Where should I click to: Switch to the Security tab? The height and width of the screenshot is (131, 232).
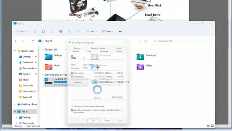(x=77, y=48)
